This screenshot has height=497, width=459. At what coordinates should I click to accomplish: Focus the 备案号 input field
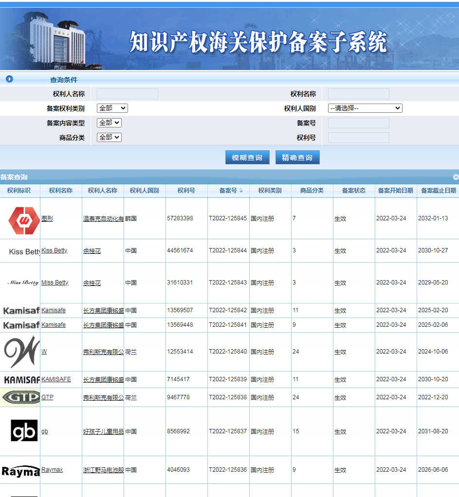(358, 123)
